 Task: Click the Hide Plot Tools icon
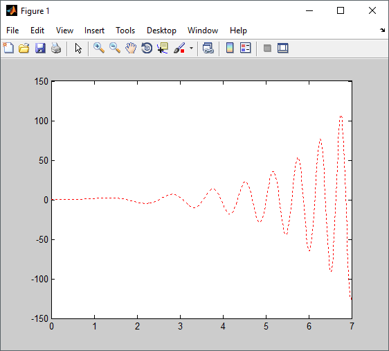pos(267,48)
